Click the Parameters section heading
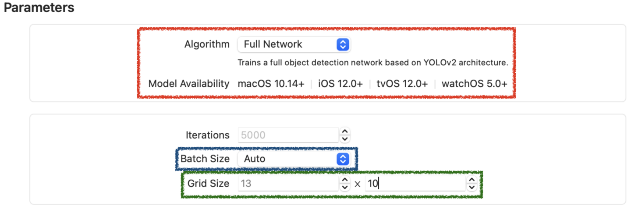631x209 pixels. click(39, 8)
